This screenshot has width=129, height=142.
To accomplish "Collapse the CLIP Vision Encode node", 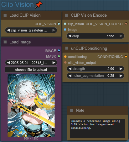I will (66, 15).
